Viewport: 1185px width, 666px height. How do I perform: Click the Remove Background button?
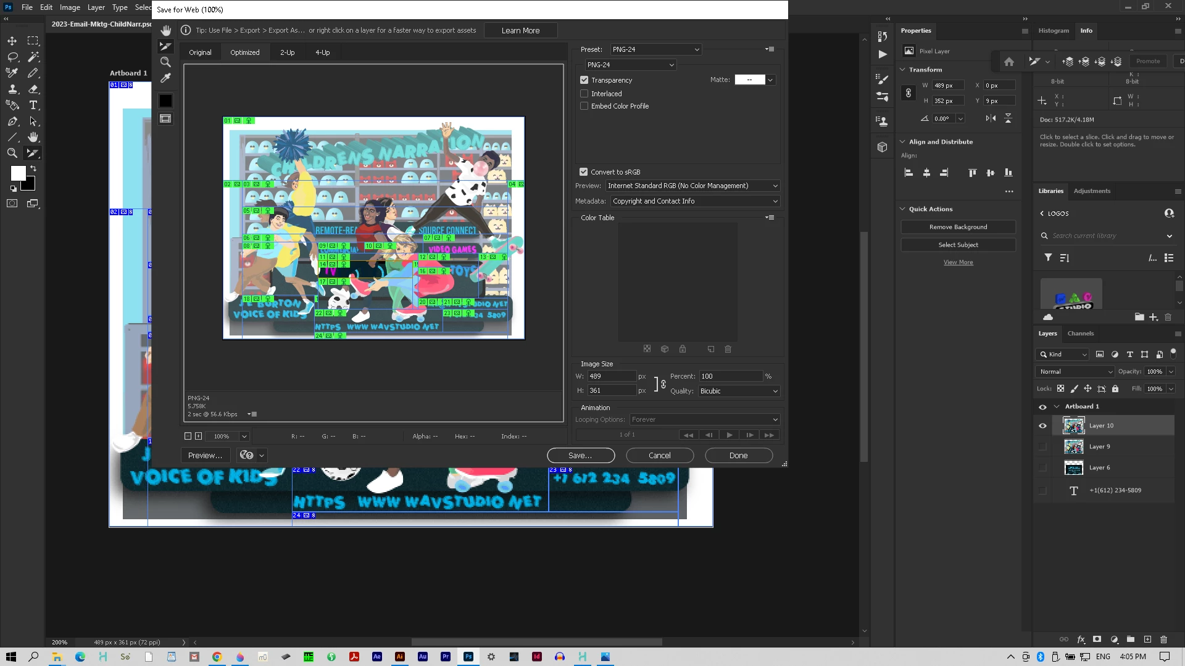pyautogui.click(x=958, y=227)
